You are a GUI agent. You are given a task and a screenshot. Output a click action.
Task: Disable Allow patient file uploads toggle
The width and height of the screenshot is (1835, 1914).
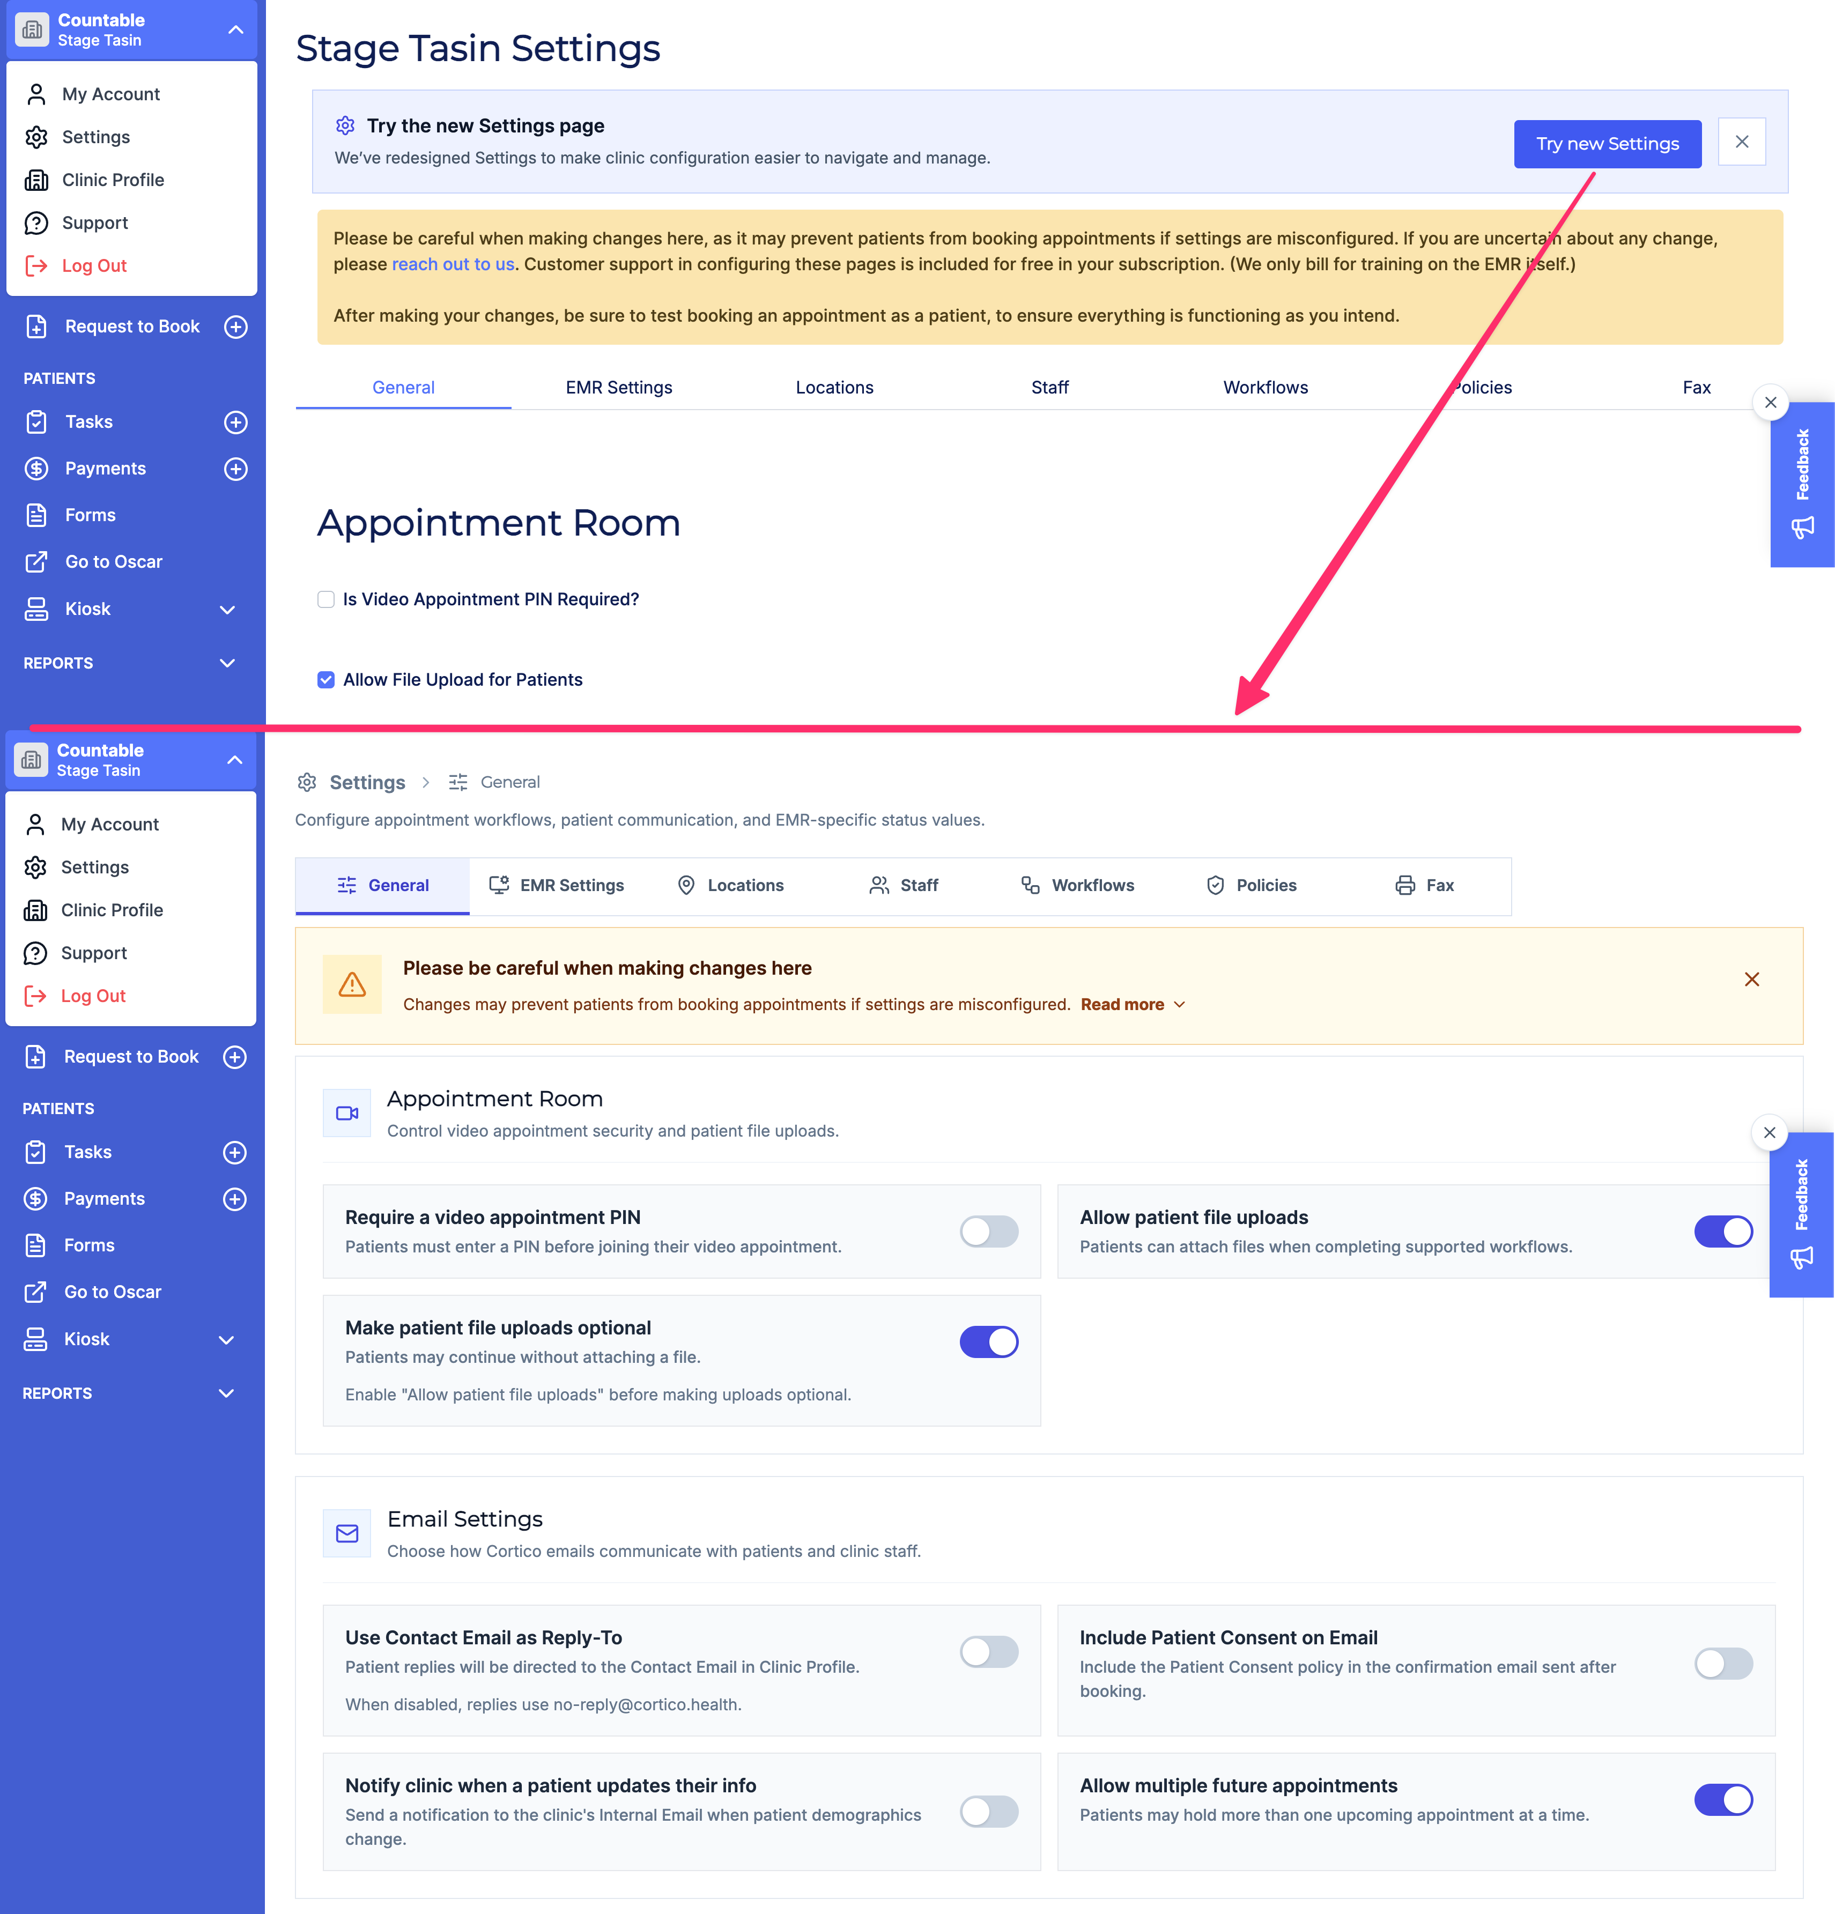(1723, 1232)
